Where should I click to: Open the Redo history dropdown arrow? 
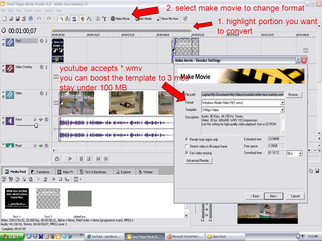54,19
